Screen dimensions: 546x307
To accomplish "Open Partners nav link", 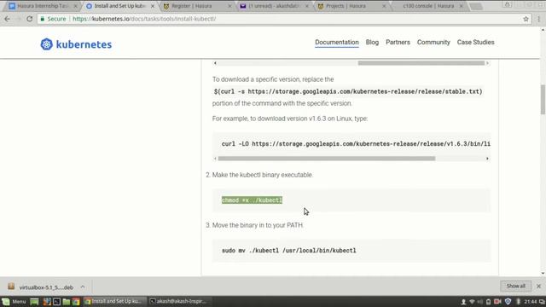I will (398, 43).
